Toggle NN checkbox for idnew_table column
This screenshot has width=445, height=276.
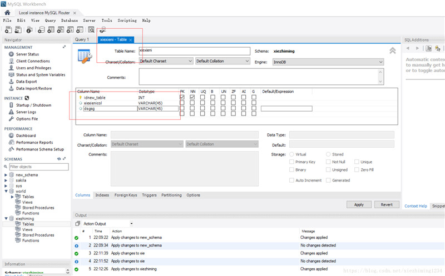click(192, 97)
